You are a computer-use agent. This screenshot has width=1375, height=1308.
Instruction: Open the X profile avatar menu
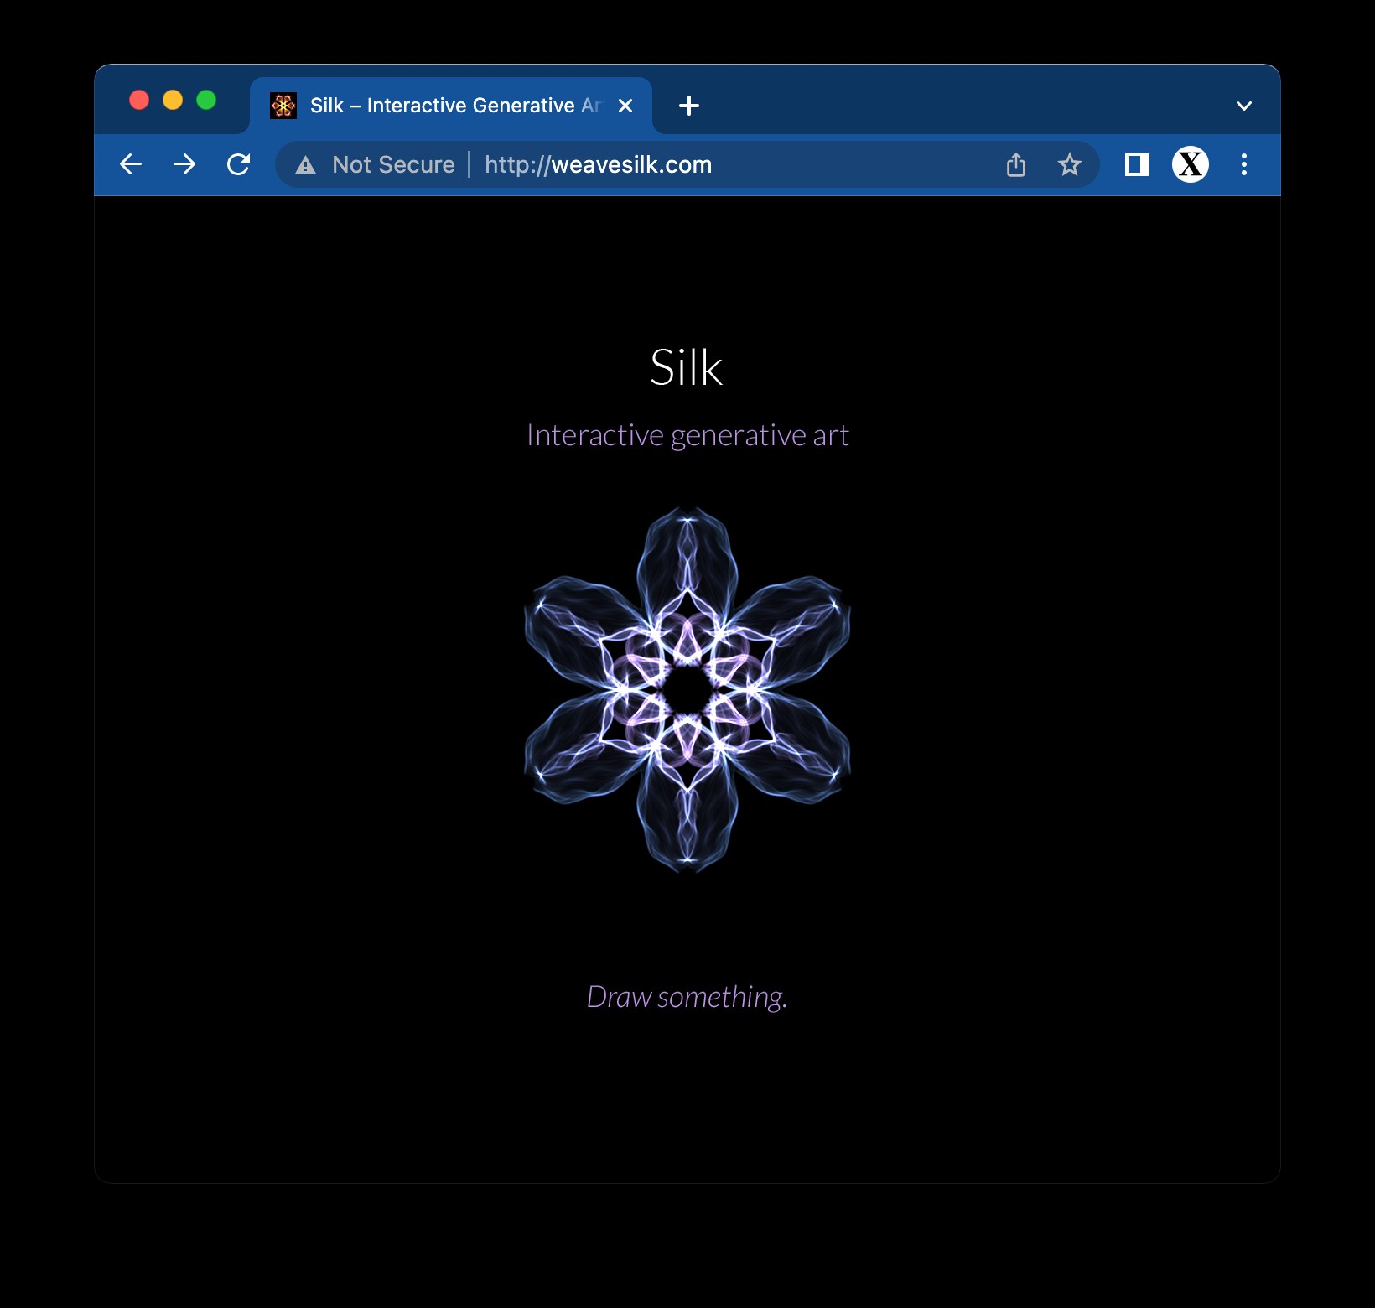(1191, 164)
